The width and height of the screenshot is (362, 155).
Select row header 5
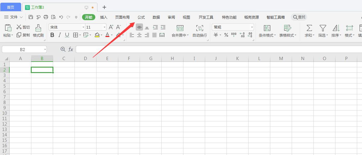click(x=5, y=86)
